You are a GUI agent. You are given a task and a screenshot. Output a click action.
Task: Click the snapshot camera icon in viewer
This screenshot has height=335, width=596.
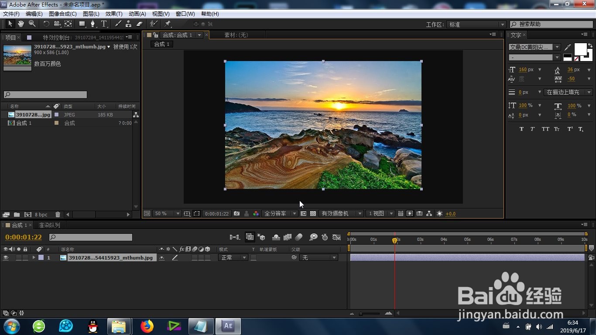tap(236, 214)
